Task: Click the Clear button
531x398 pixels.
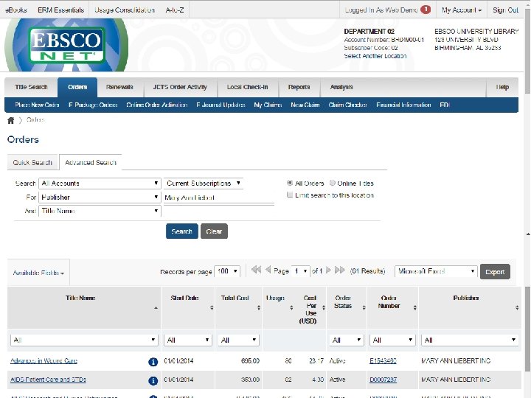Action: [x=214, y=231]
